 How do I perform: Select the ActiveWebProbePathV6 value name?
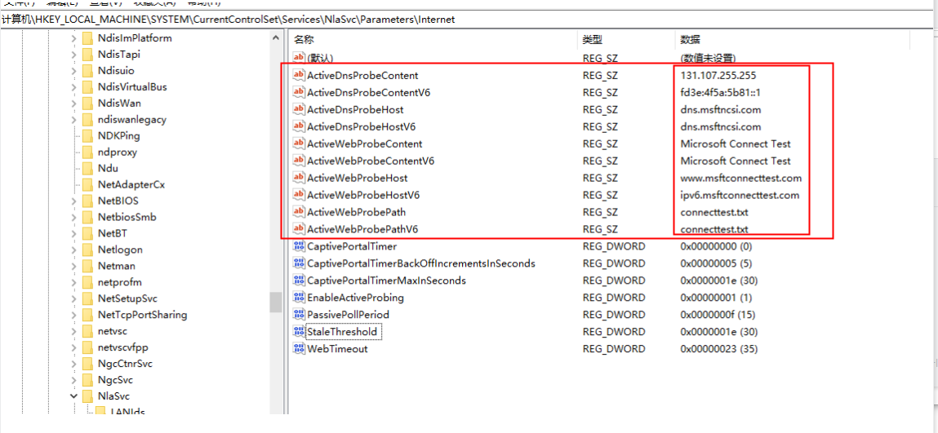362,229
